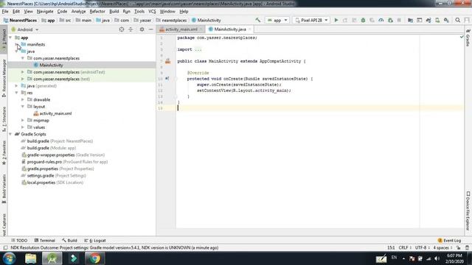The width and height of the screenshot is (472, 265).
Task: Open the TODO tool window
Action: [x=19, y=241]
